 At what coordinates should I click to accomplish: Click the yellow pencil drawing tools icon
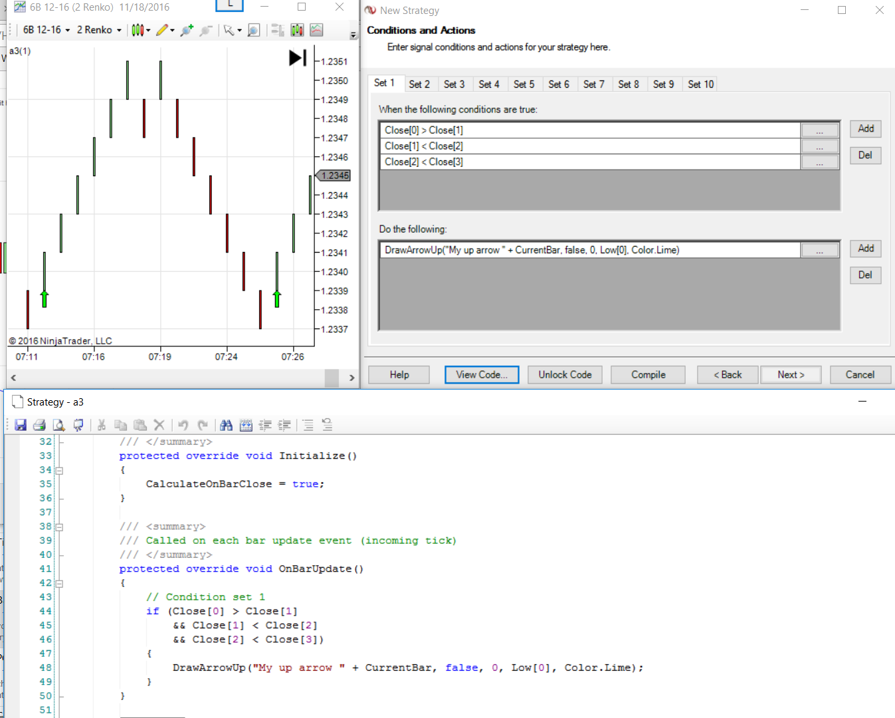161,30
